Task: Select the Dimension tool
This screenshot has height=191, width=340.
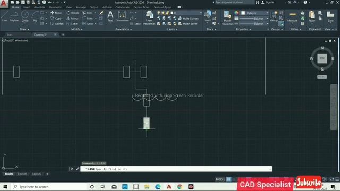Action: point(122,16)
